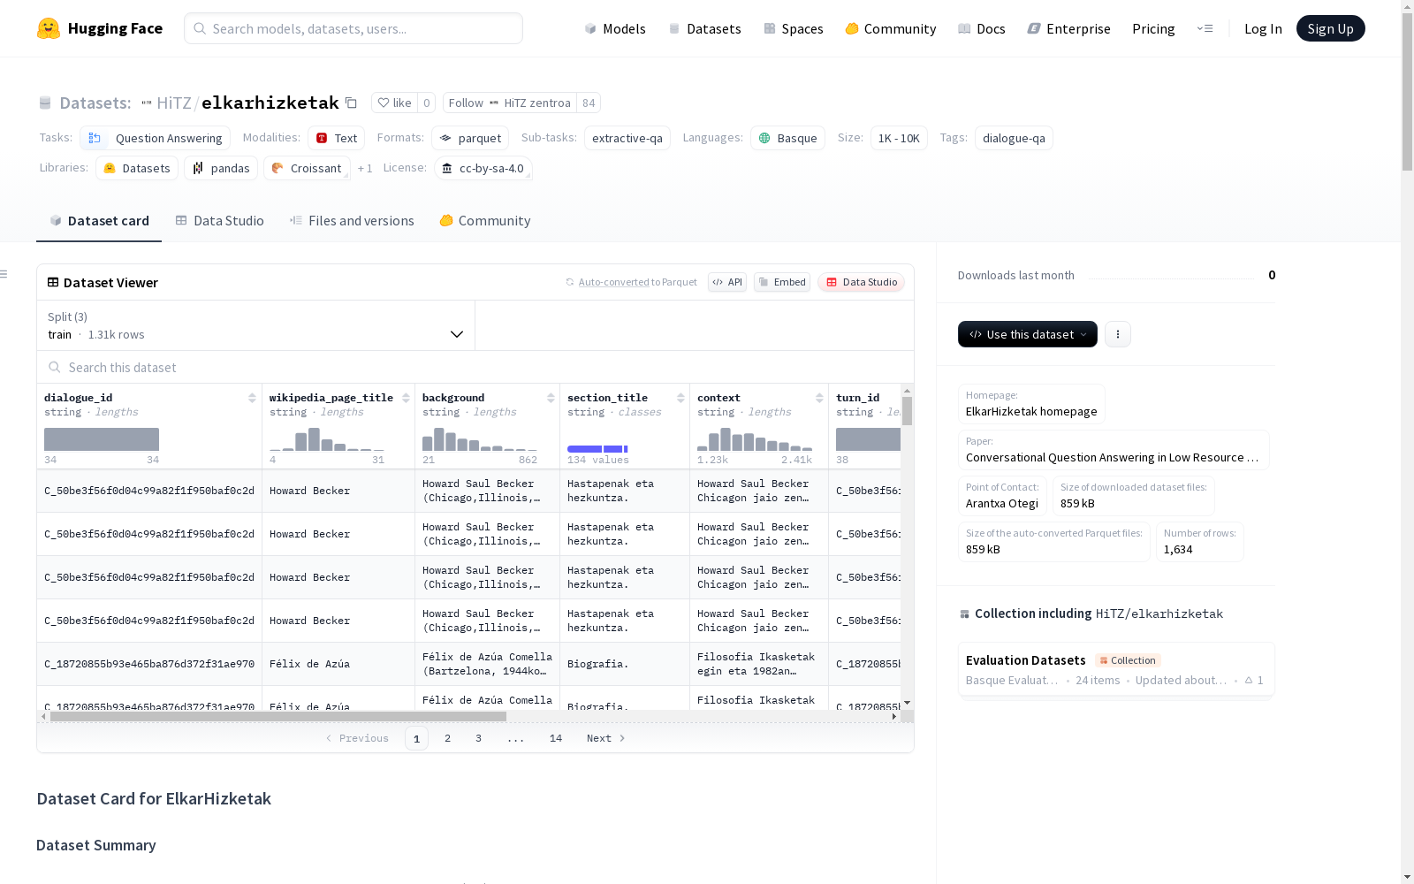Select the parquet format tag
The image size is (1414, 884).
click(x=470, y=138)
